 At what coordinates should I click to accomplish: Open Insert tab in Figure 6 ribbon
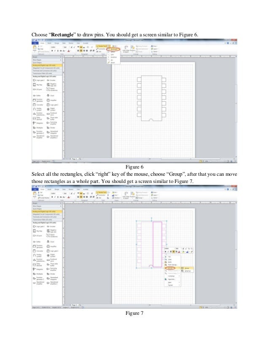pos(49,43)
